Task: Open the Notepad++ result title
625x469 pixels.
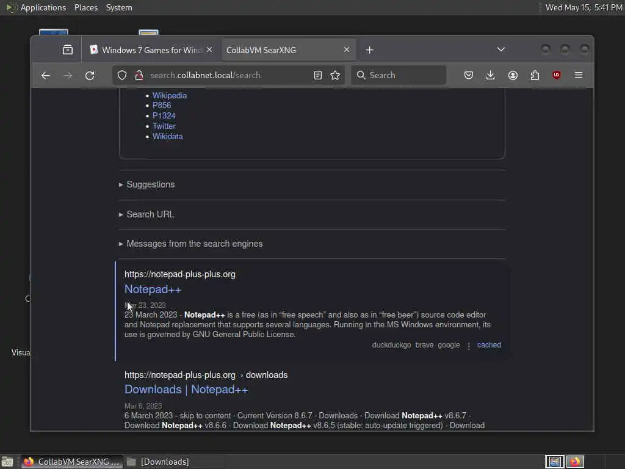Action: click(153, 289)
